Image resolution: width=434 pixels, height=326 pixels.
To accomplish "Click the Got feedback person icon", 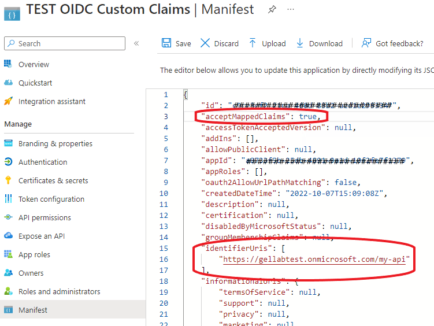I will coord(366,43).
